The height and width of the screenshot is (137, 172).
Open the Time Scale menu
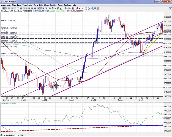[x=27, y=5]
